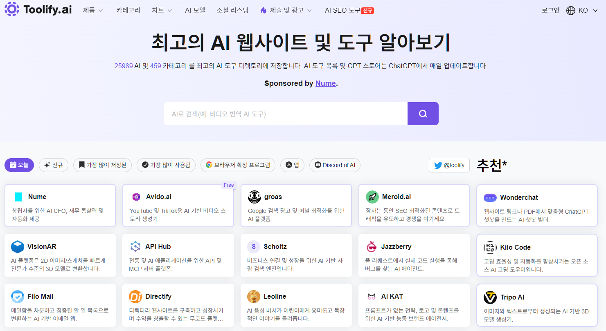Expand the 제품 dropdown menu

93,10
